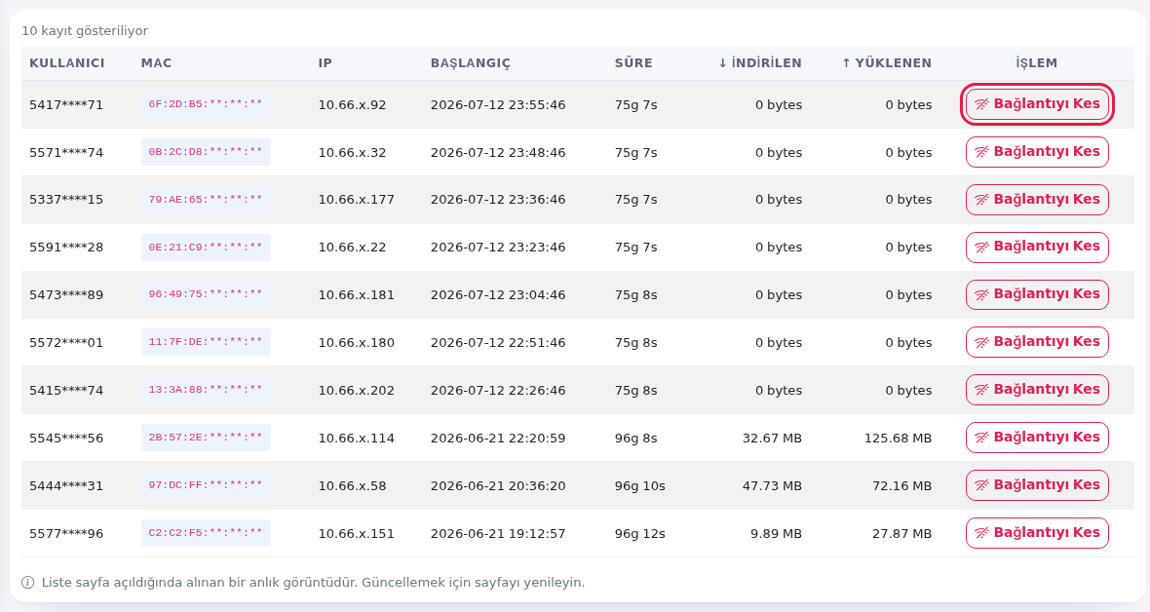Click MAC badge 79:AE:65:**:**:**
Viewport: 1150px width, 612px height.
pos(206,200)
